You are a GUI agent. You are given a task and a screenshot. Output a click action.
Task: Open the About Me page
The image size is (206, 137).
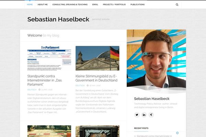coord(43,4)
